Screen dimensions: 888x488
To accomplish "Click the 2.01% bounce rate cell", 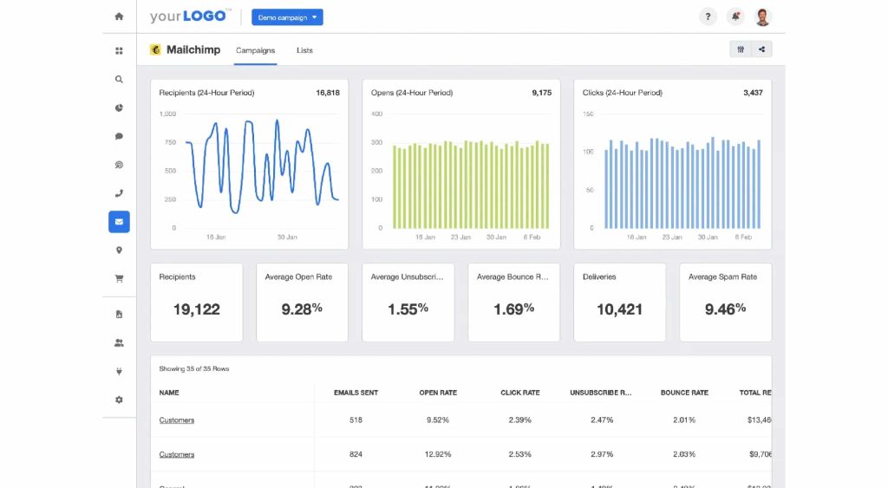I will coord(684,420).
